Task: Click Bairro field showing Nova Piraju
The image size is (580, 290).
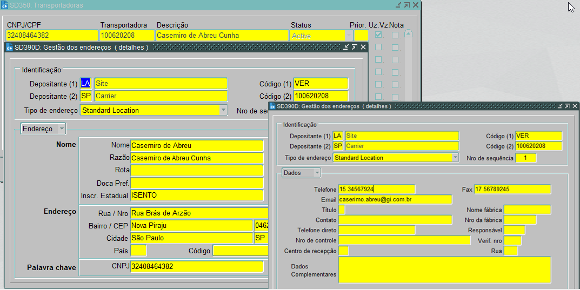Action: click(191, 225)
